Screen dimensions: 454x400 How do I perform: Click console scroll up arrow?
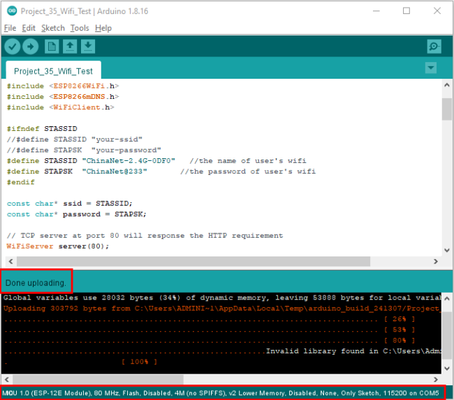447,298
